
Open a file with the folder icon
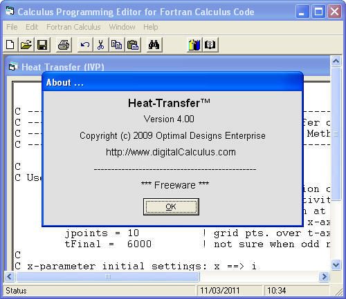(26, 45)
